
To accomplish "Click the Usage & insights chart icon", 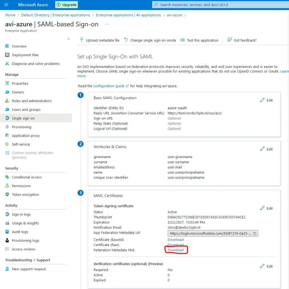I will click(7, 223).
